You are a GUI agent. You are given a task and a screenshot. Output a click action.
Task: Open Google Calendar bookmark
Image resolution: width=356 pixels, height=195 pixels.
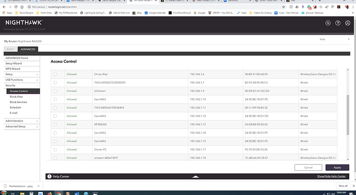pyautogui.click(x=155, y=13)
